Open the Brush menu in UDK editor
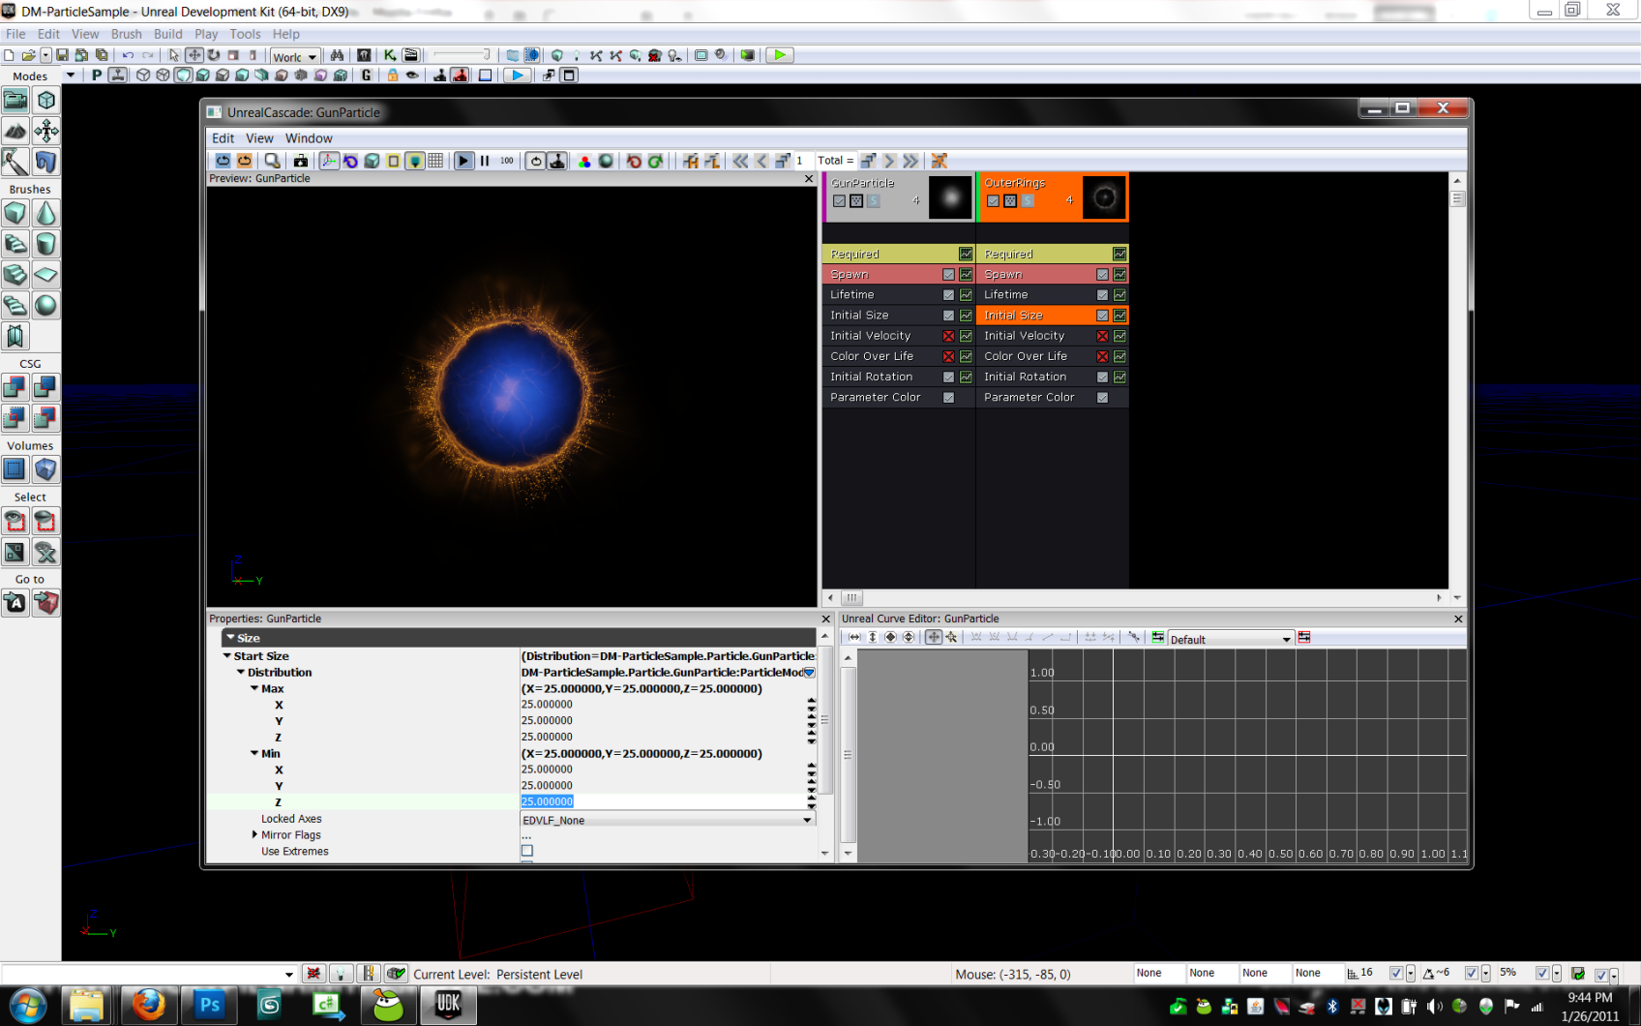Screen dimensions: 1641x1026 point(126,34)
